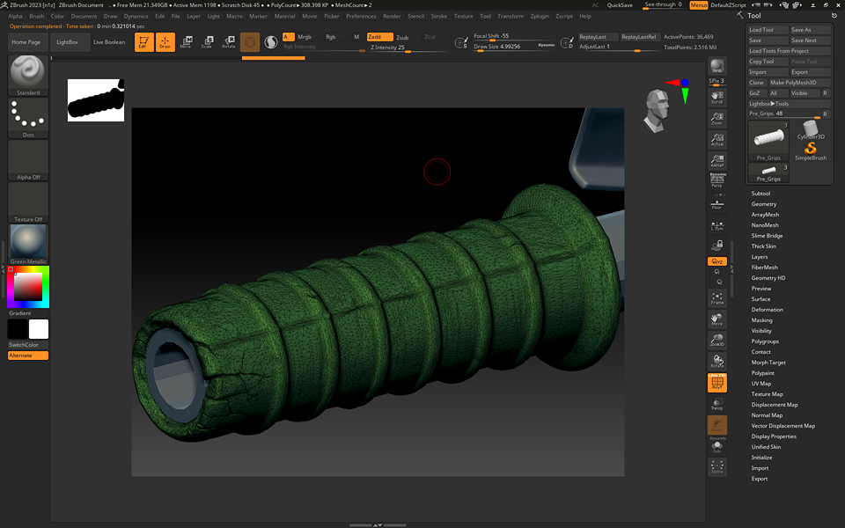Open the Preferences menu
Screen dimensions: 845x528
point(361,16)
